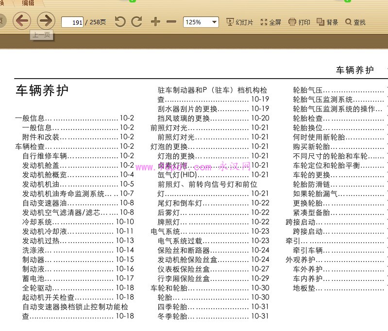Open the 125% zoom level dropdown
Screen dimensions: 388x331
[x=201, y=22]
